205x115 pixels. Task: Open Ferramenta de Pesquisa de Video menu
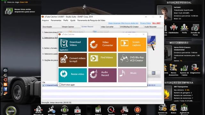(91, 20)
